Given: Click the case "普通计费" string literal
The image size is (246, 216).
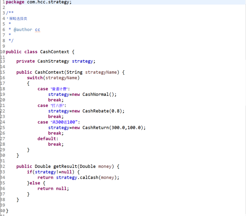Looking at the screenshot, I should tap(59, 89).
